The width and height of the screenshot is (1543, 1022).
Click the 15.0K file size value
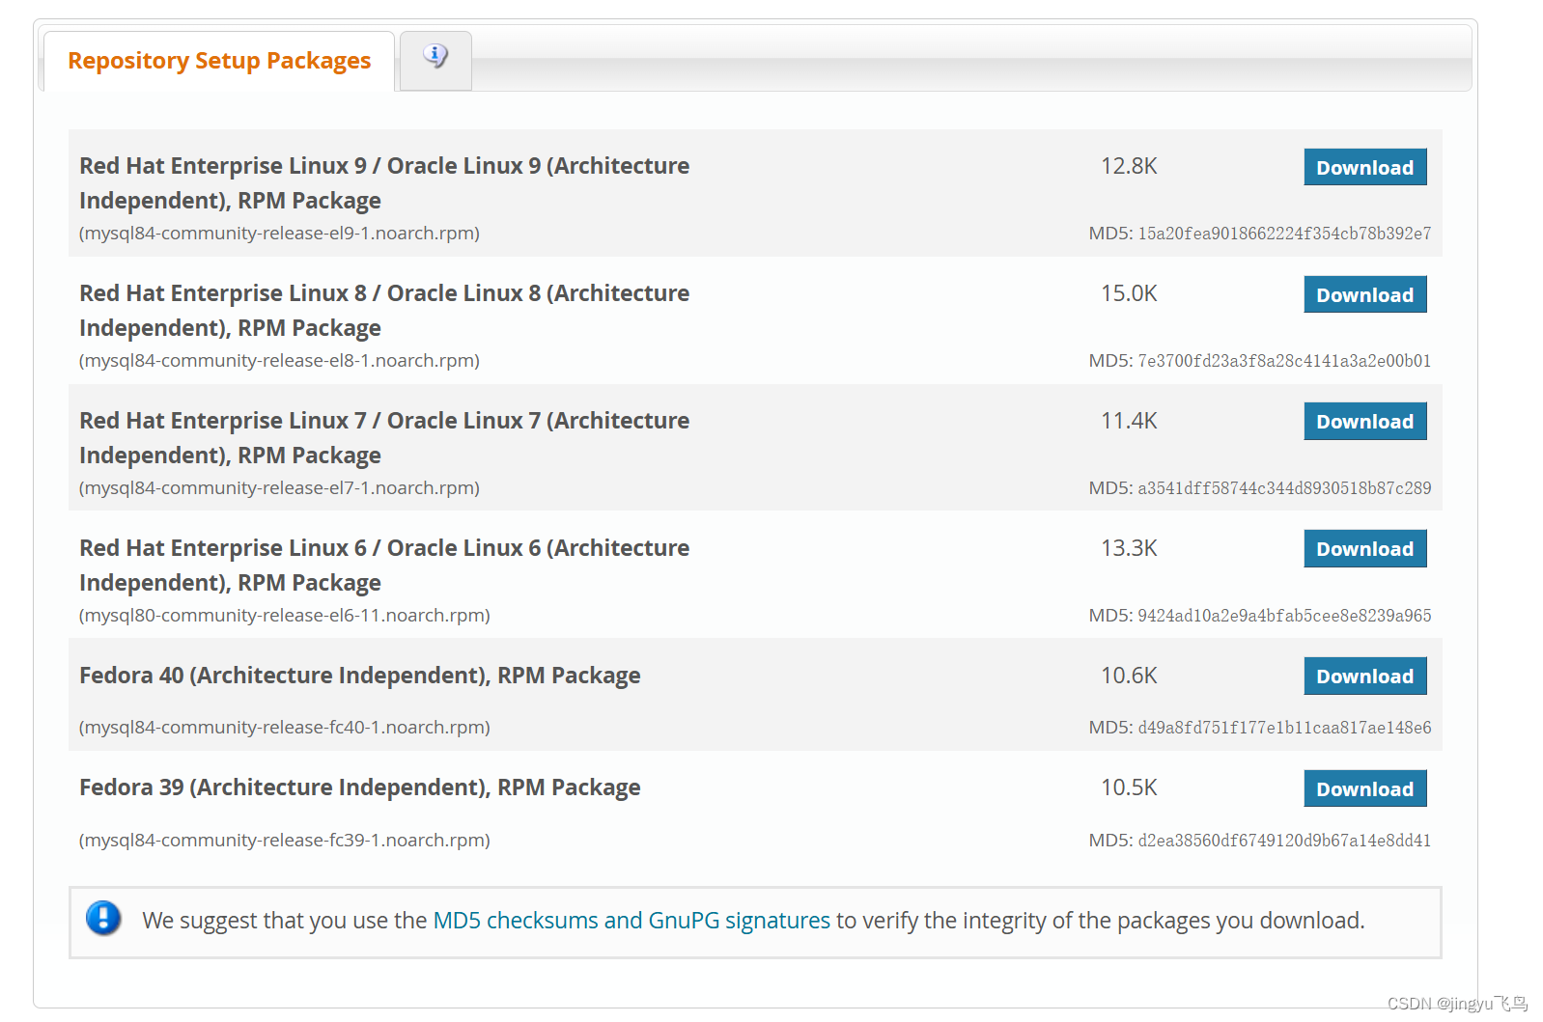click(1129, 293)
